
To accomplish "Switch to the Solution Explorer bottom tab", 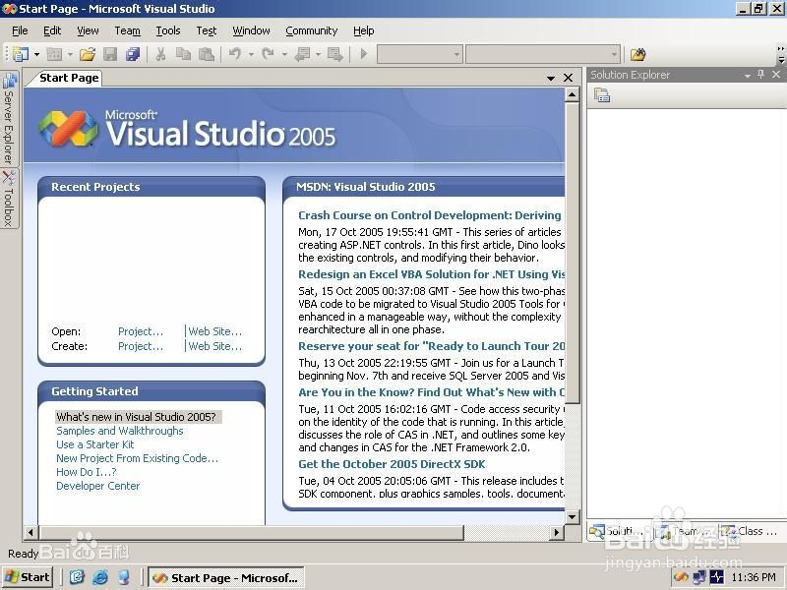I will click(x=616, y=531).
